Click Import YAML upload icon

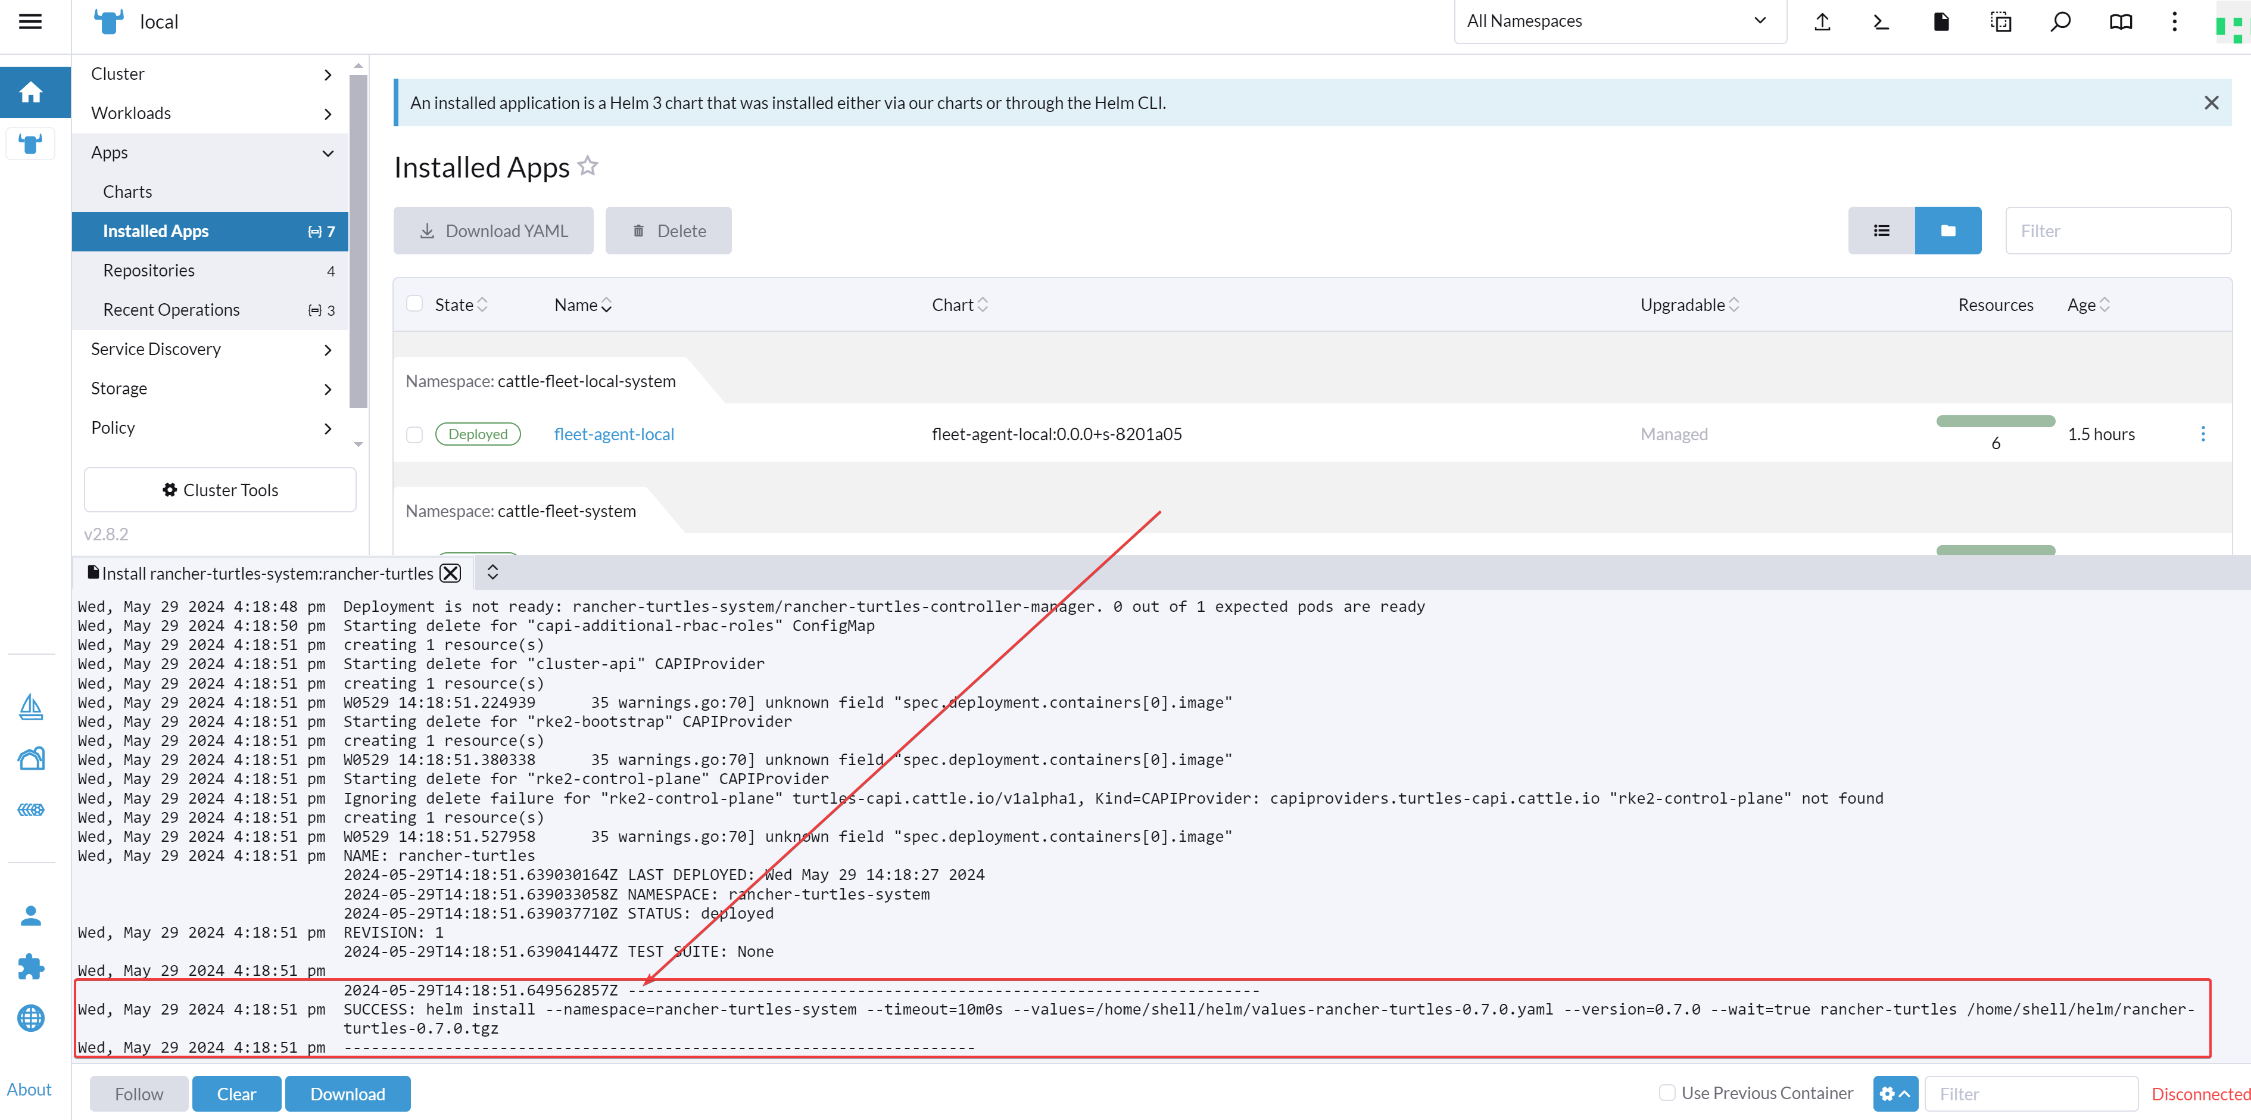pyautogui.click(x=1822, y=22)
